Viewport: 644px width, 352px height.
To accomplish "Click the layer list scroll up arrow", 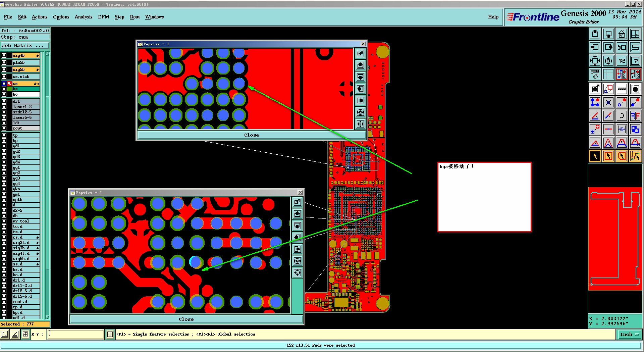I will (47, 54).
